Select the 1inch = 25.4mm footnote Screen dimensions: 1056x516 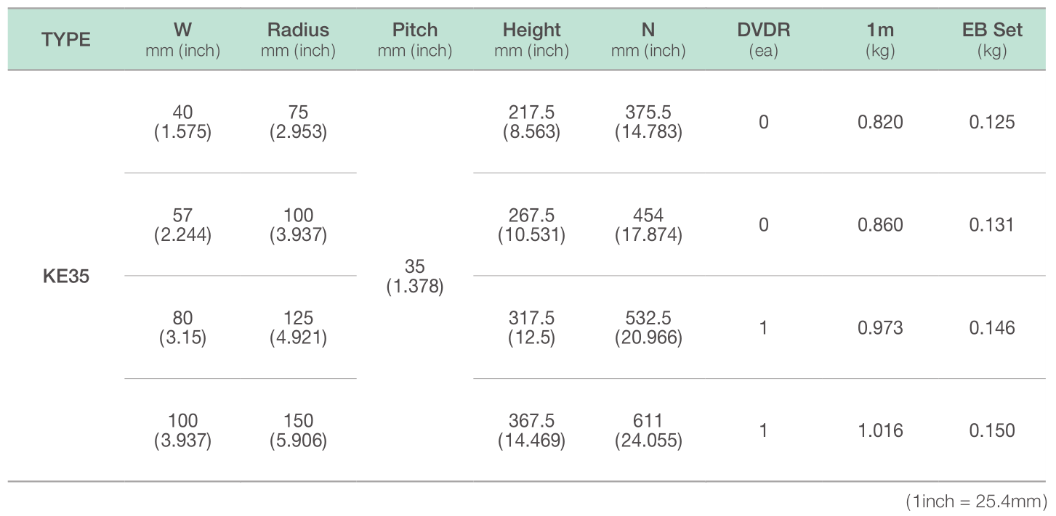click(x=976, y=501)
